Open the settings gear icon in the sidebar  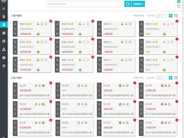(4, 66)
